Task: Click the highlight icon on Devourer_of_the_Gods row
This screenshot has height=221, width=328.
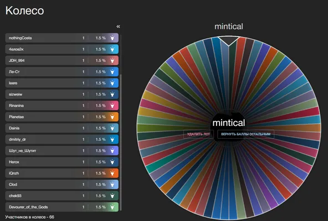Action: click(x=112, y=207)
